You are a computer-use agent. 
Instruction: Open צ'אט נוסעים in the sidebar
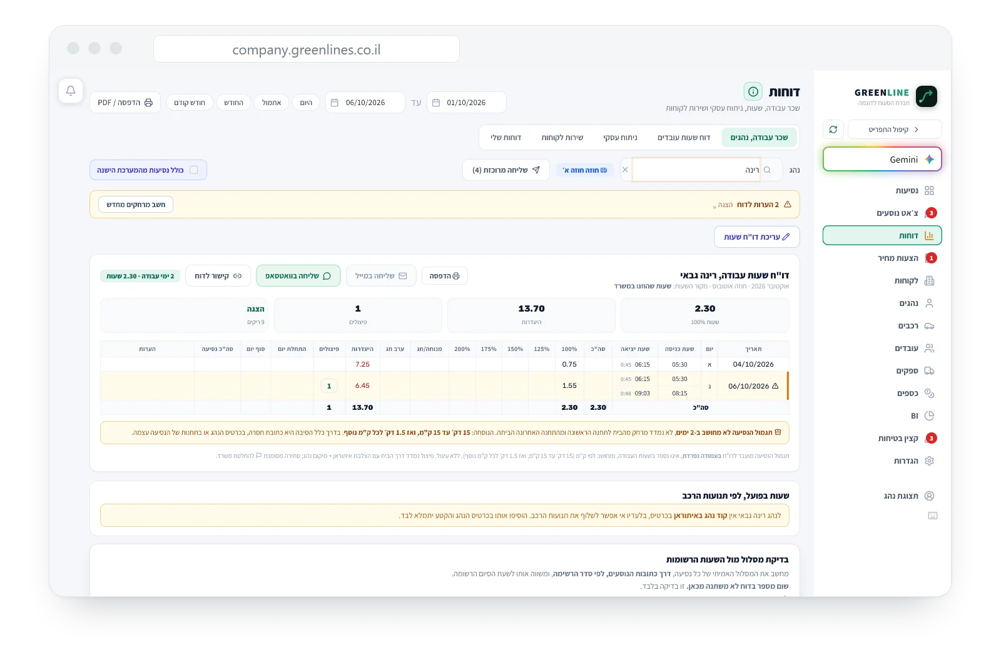[882, 213]
